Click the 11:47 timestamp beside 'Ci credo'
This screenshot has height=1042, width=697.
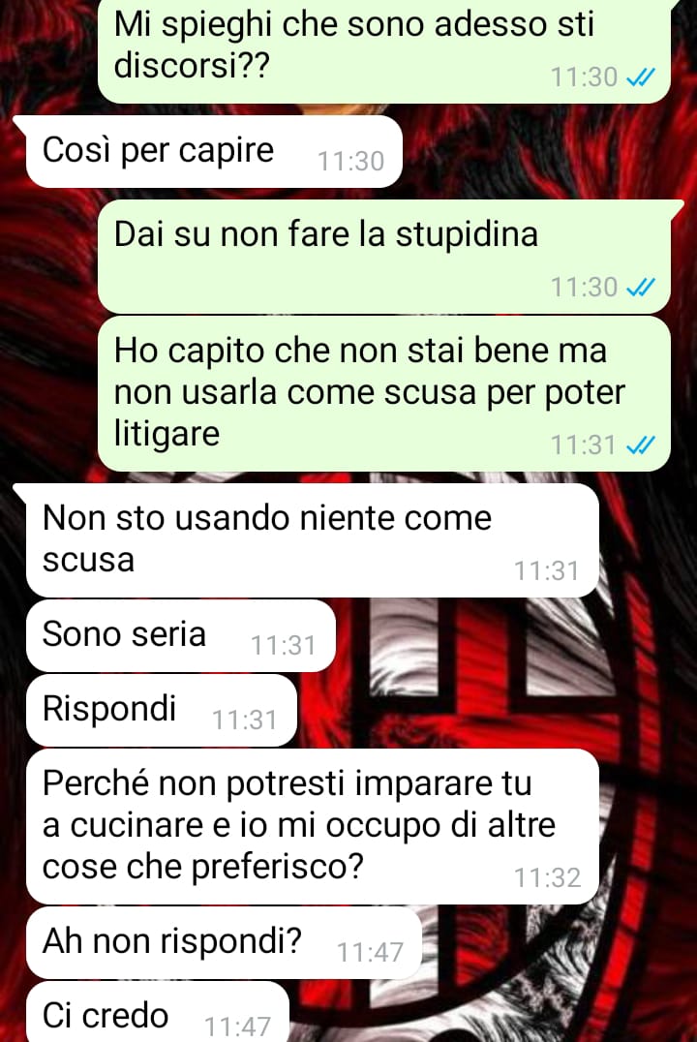click(238, 1027)
